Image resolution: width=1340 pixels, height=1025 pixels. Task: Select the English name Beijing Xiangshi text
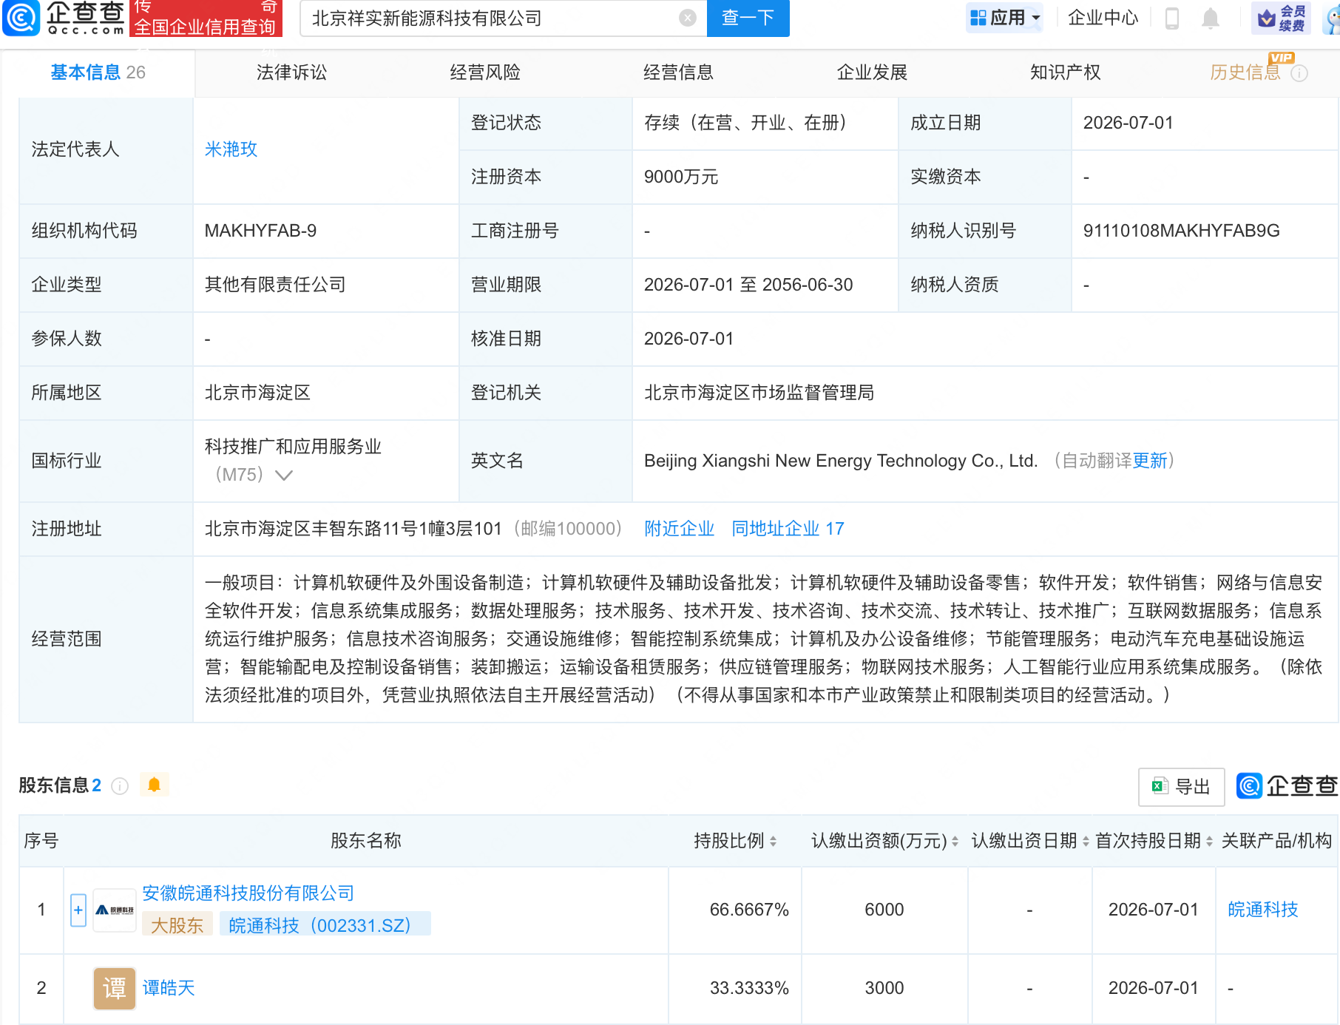tap(841, 461)
